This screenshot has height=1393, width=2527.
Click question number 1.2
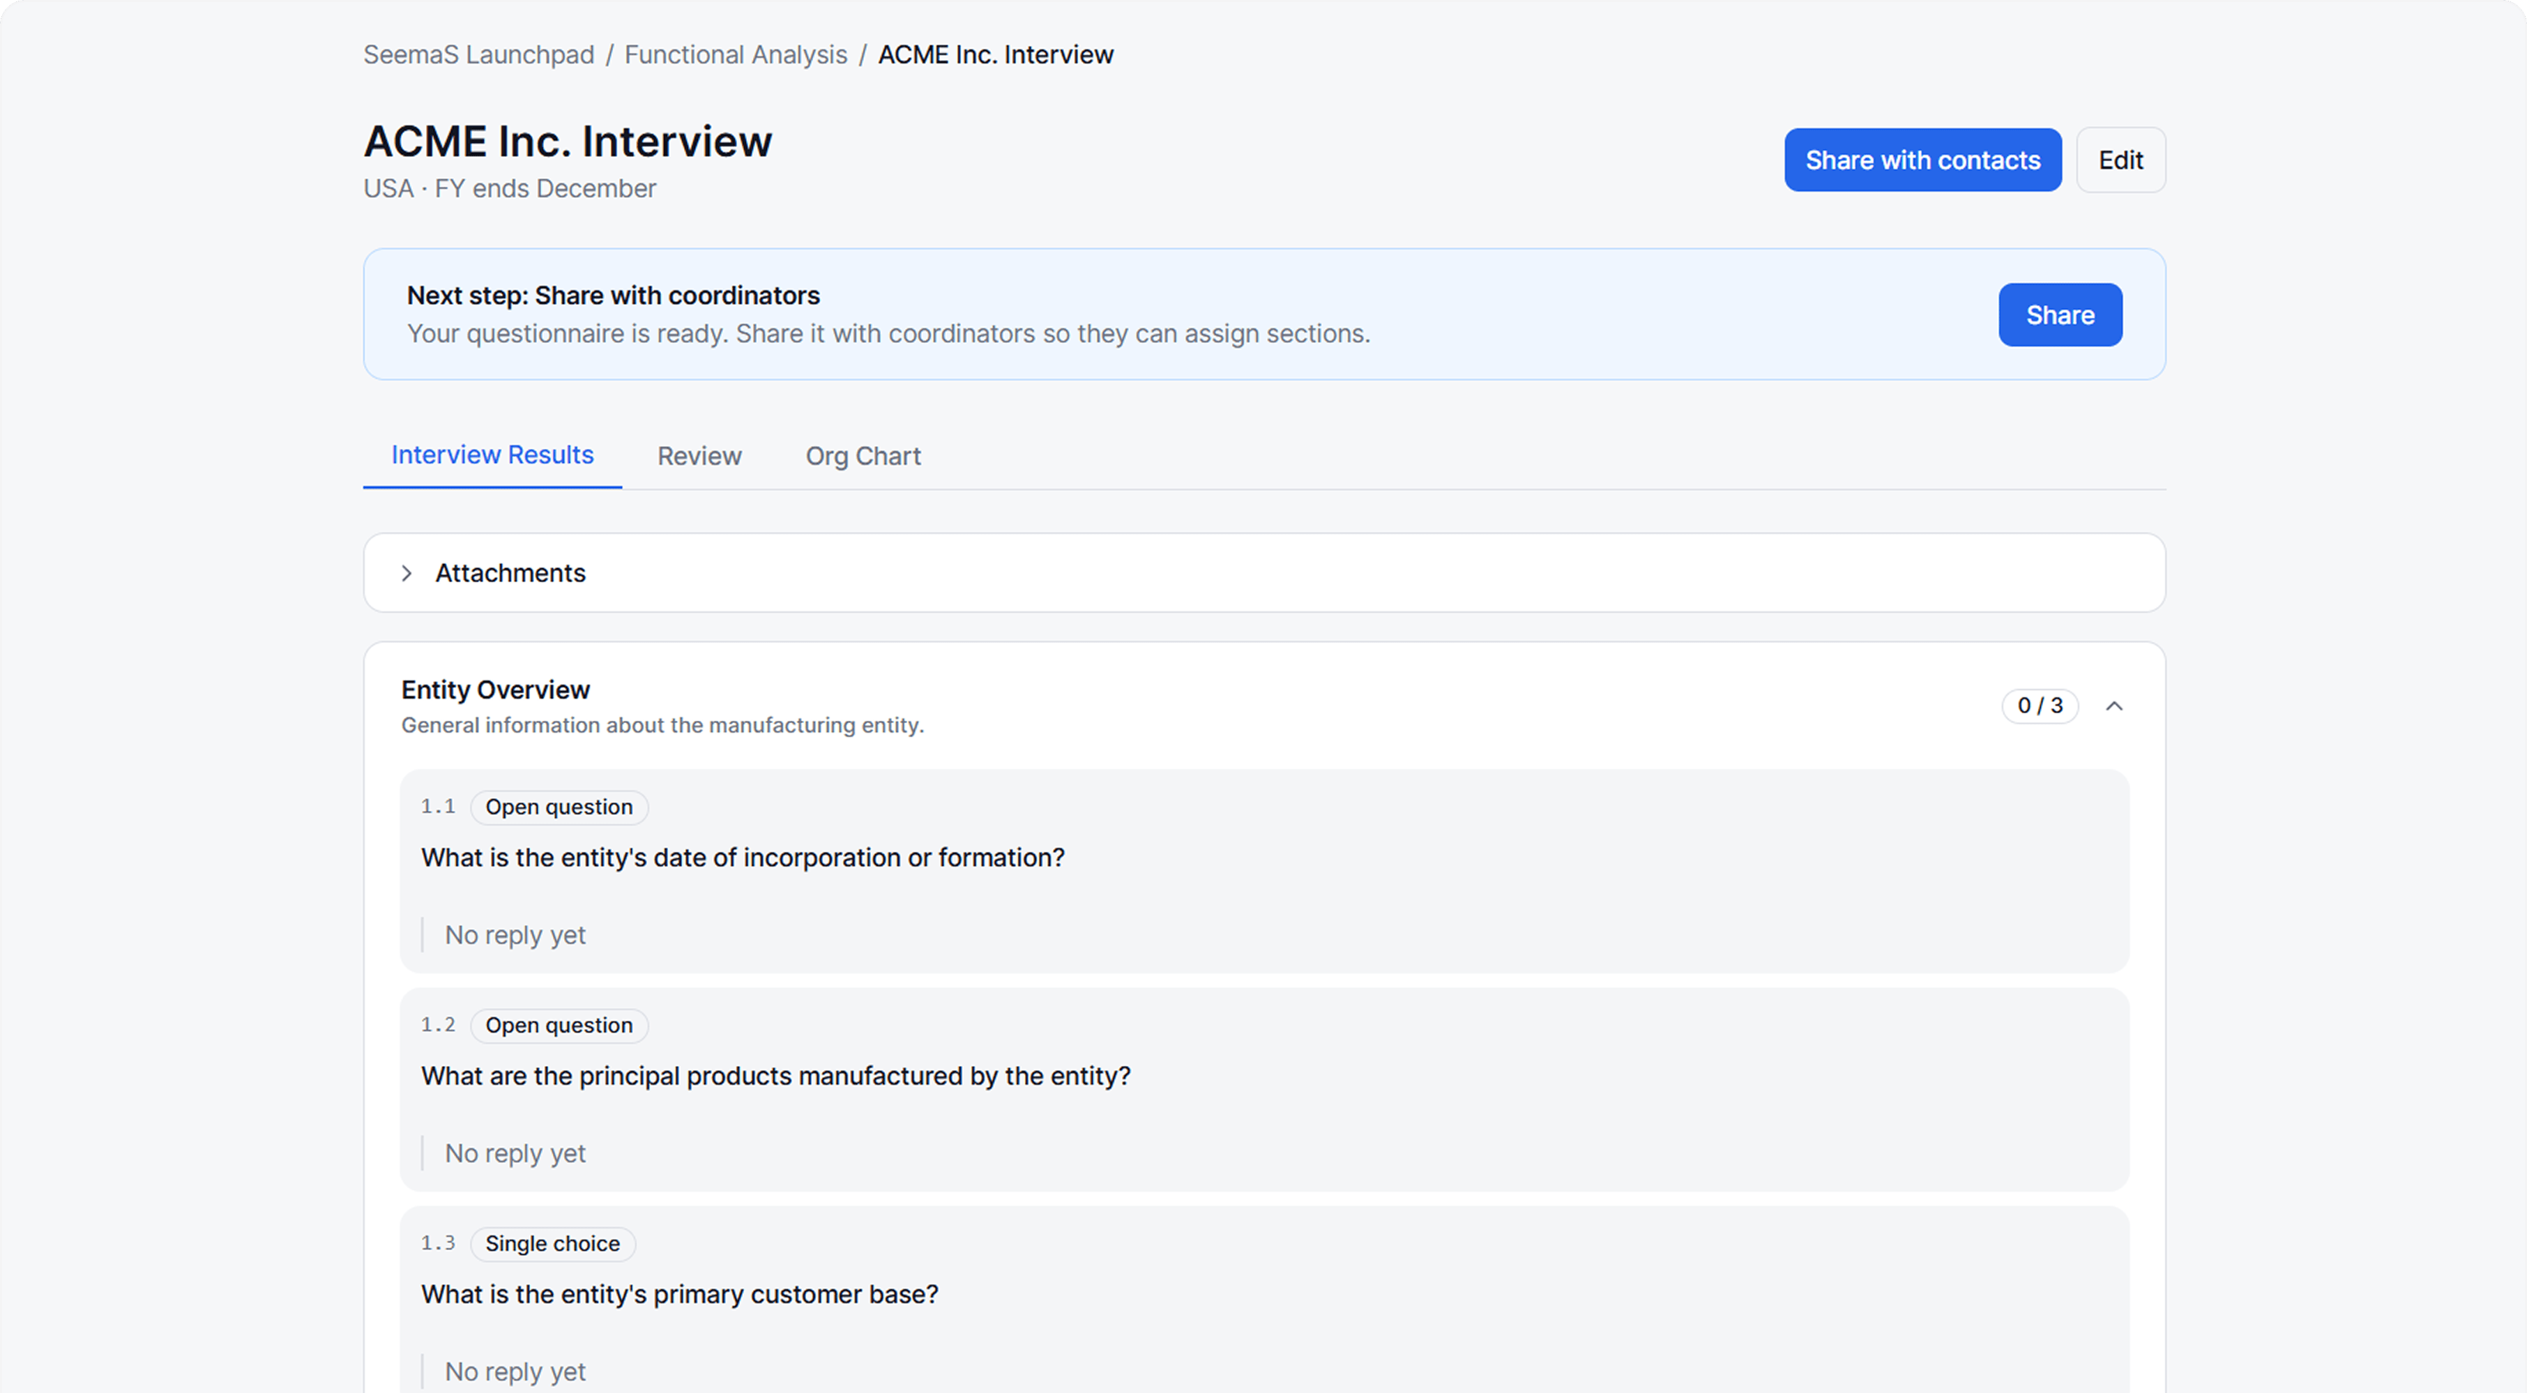[439, 1025]
